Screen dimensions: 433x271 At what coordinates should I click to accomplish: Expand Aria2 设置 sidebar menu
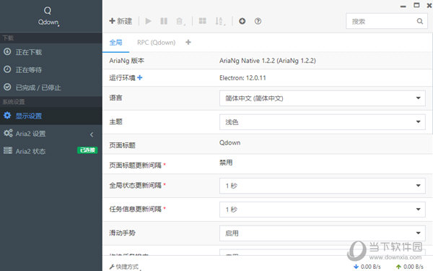(51, 134)
